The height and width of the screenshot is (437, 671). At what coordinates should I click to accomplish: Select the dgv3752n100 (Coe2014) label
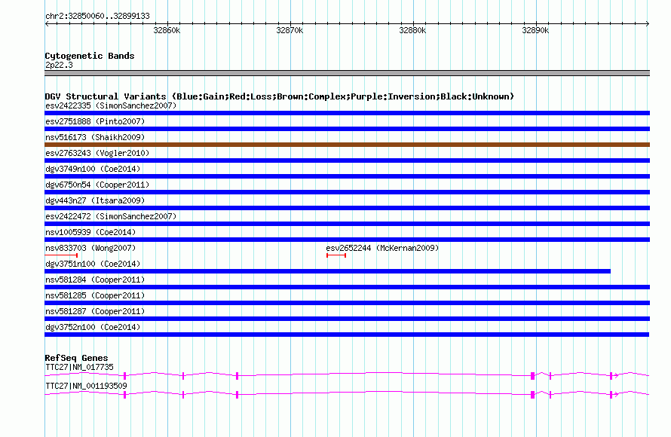click(93, 327)
